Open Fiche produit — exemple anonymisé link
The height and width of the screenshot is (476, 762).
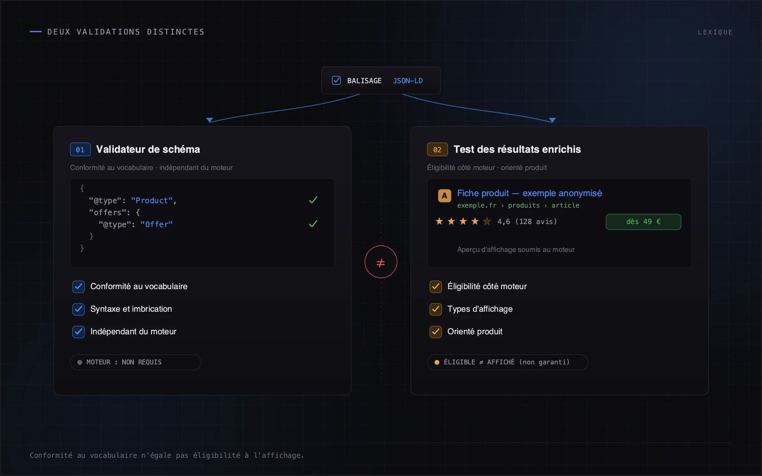(x=529, y=193)
